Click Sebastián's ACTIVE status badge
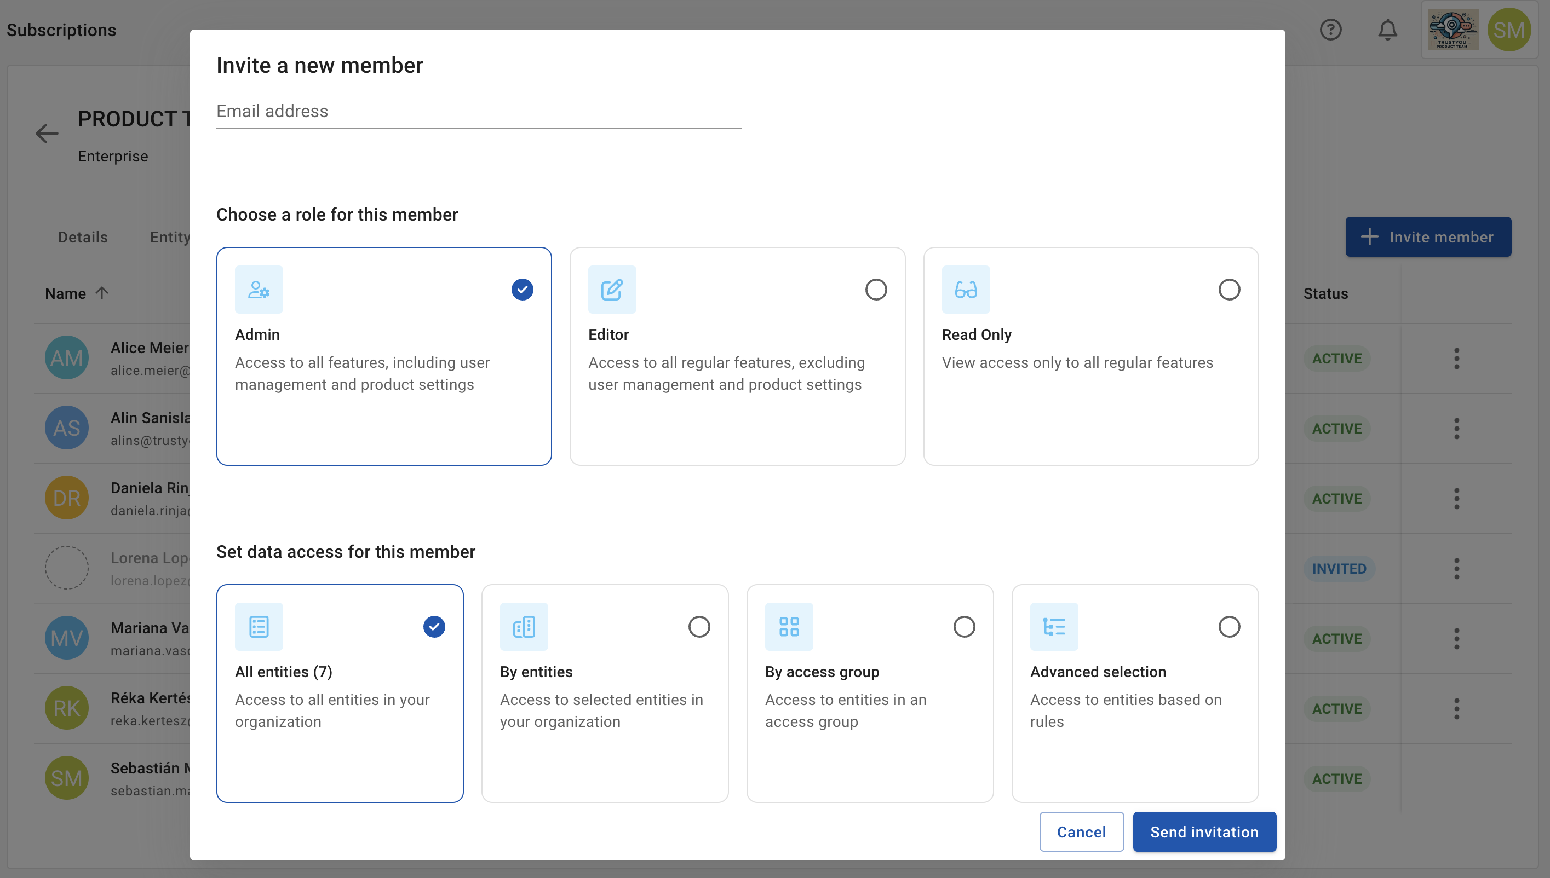Viewport: 1550px width, 878px height. coord(1336,778)
